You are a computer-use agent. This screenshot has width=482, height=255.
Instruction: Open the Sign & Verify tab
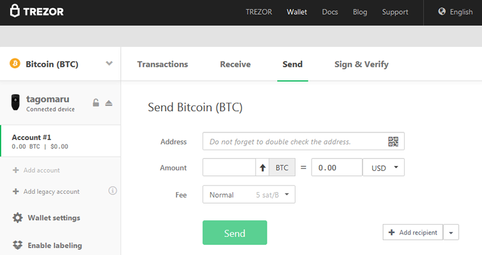click(361, 64)
